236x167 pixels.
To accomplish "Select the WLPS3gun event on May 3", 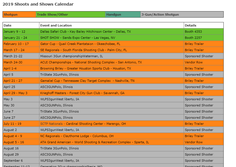I will 112,99.
